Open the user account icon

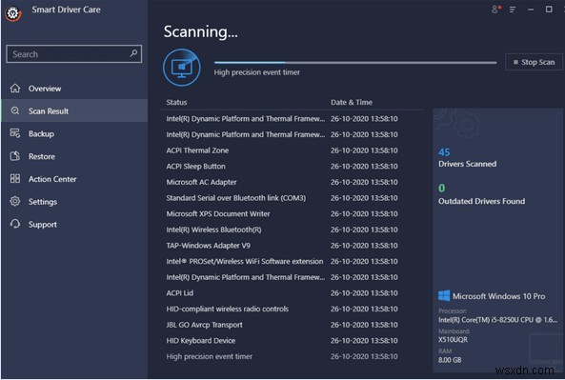point(496,9)
